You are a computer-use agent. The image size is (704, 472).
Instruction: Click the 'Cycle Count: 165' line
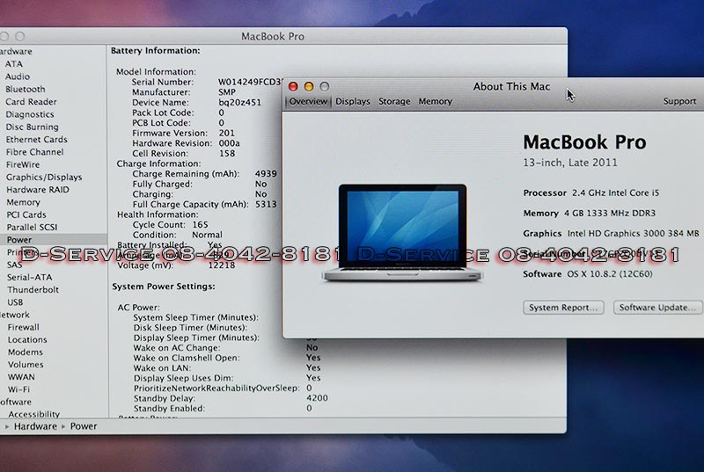coord(170,224)
